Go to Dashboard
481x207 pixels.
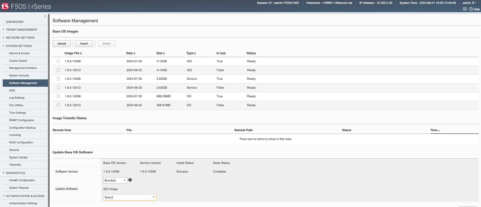click(15, 22)
